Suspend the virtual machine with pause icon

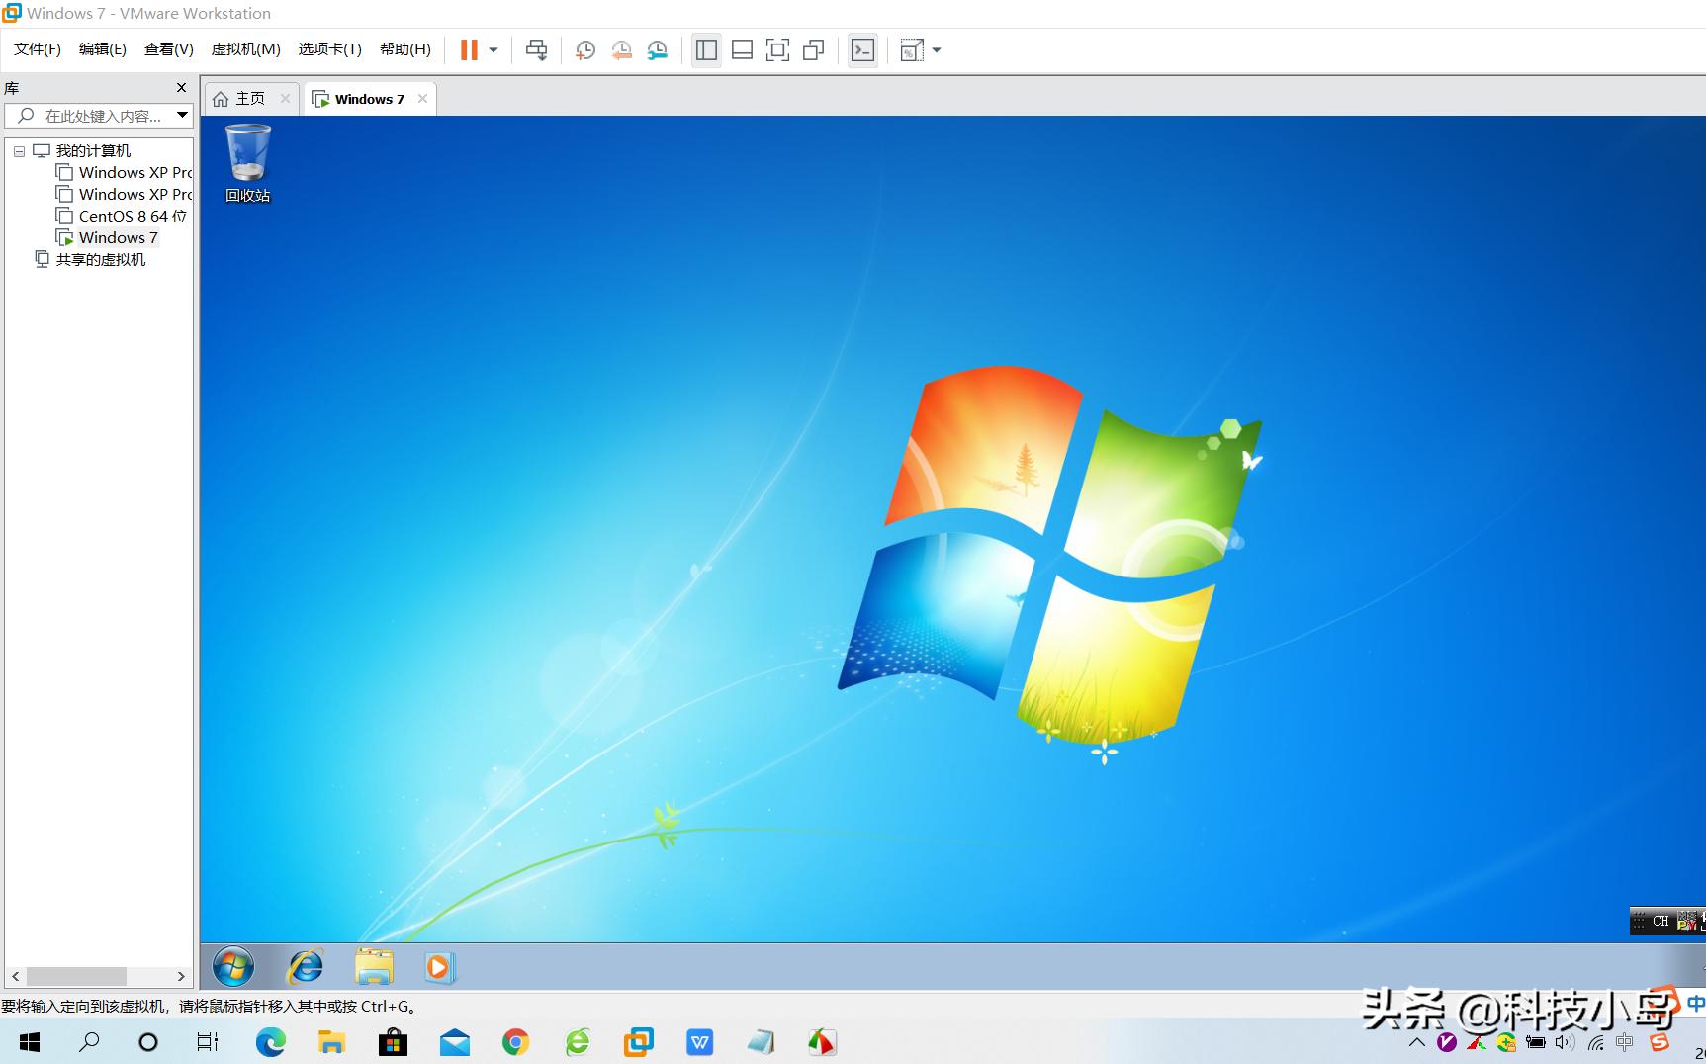[467, 49]
